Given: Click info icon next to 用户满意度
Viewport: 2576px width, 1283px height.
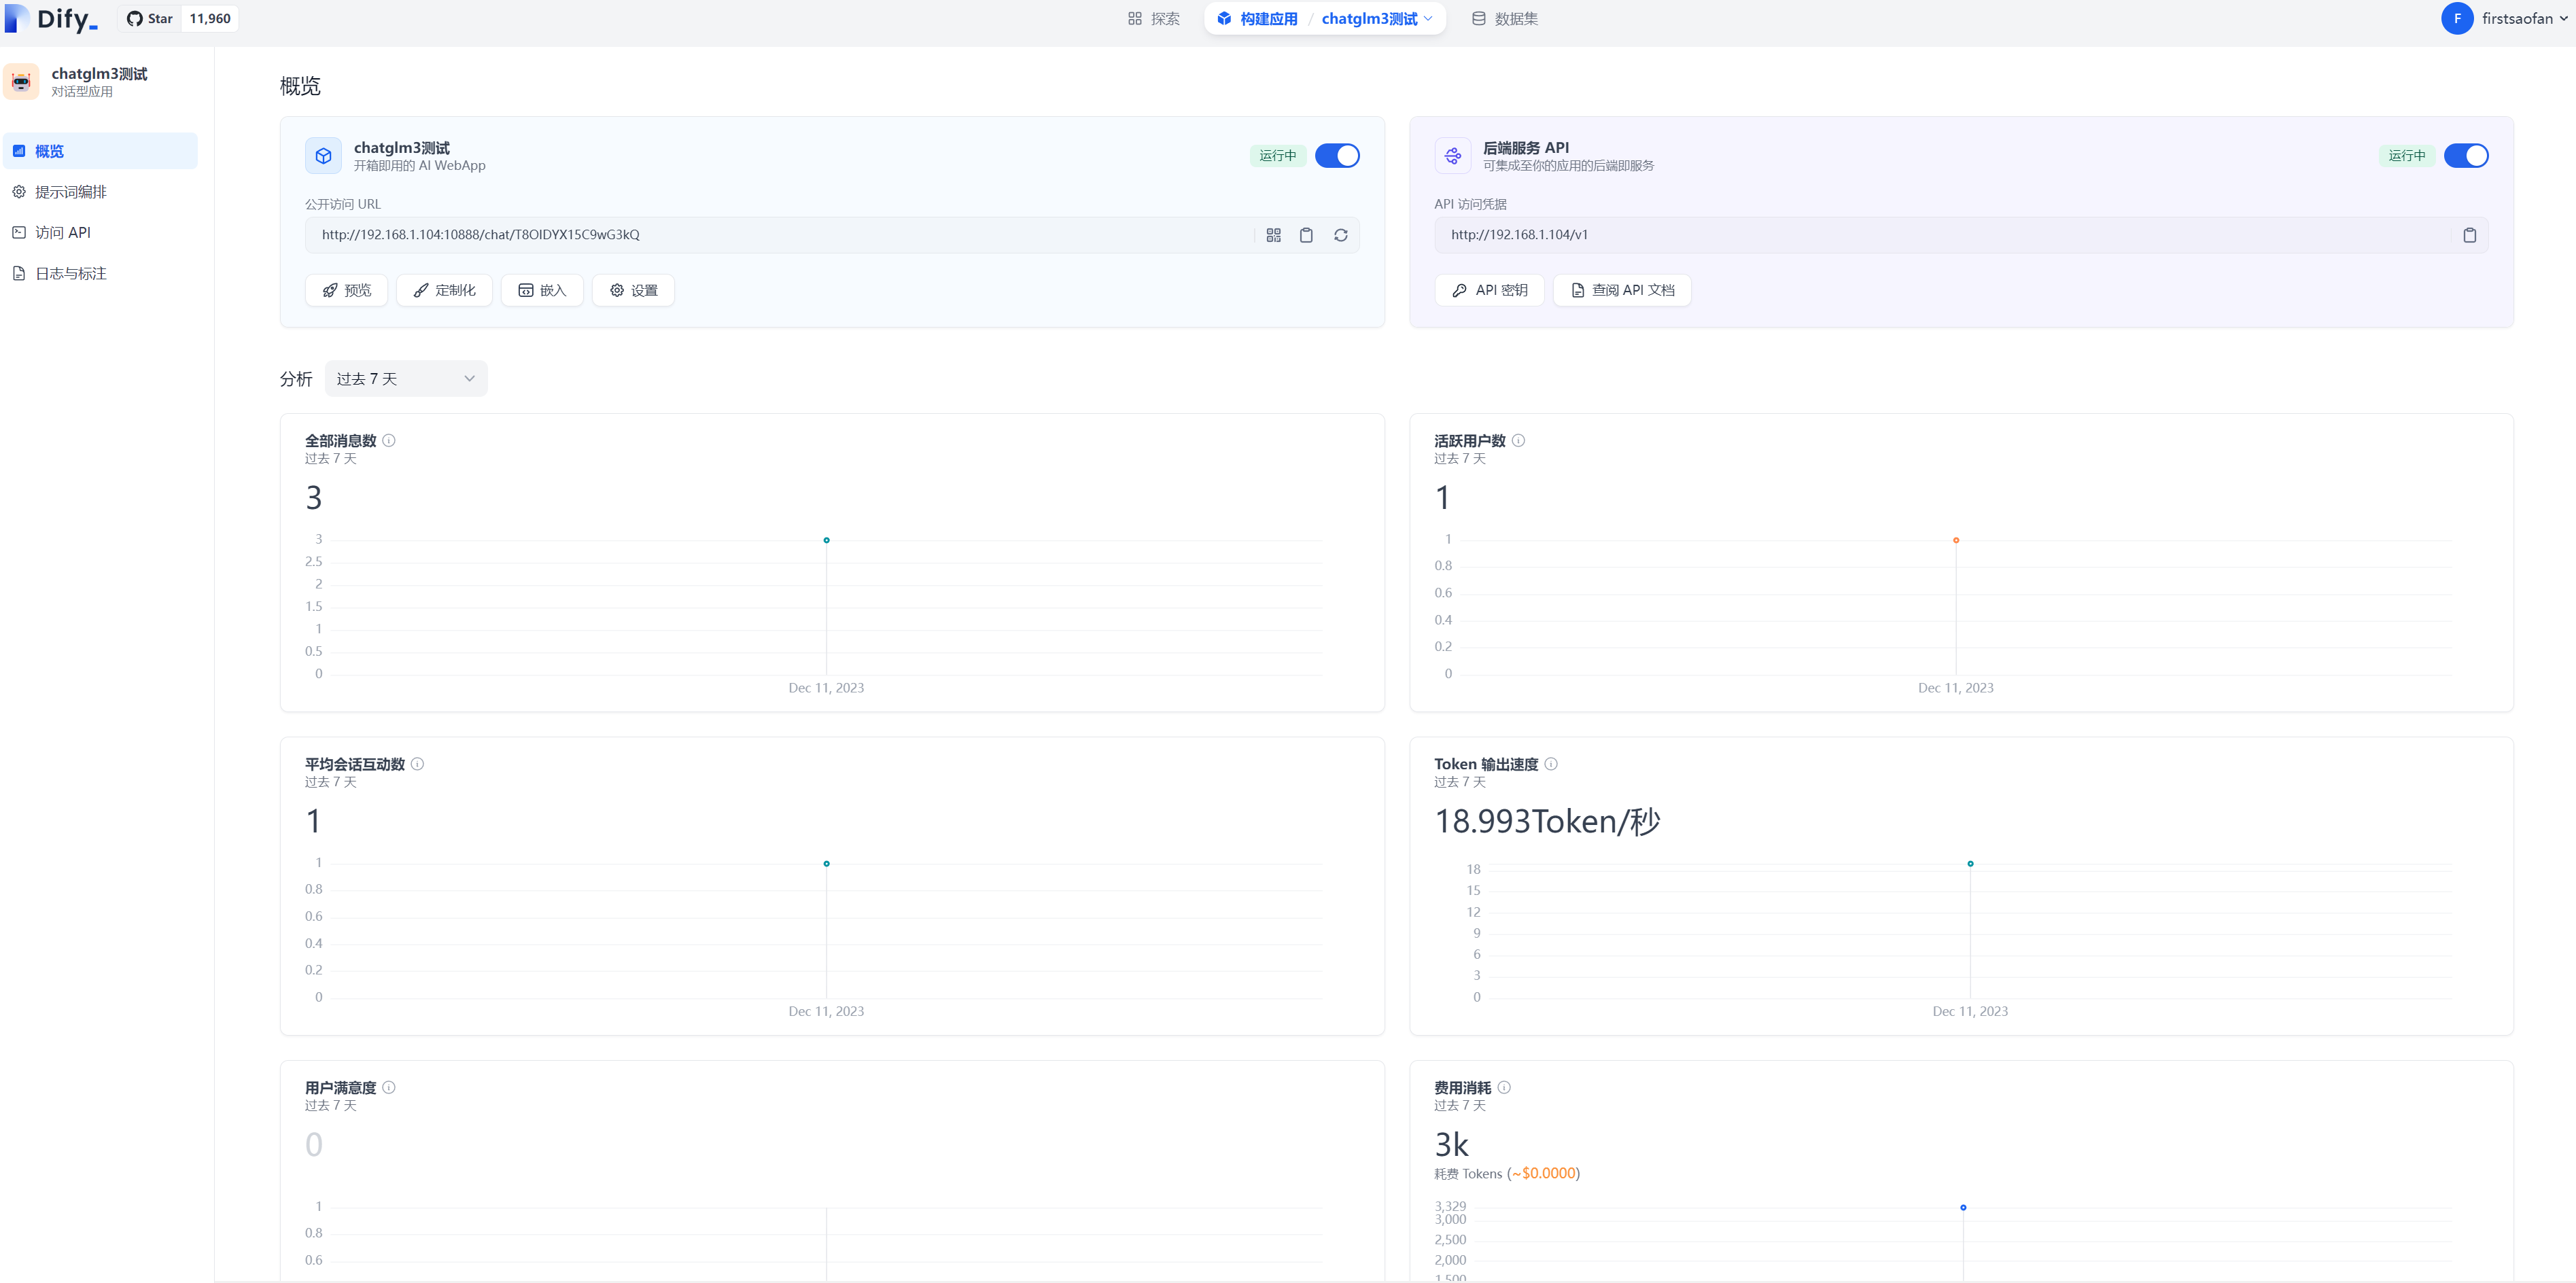Looking at the screenshot, I should click(x=389, y=1088).
